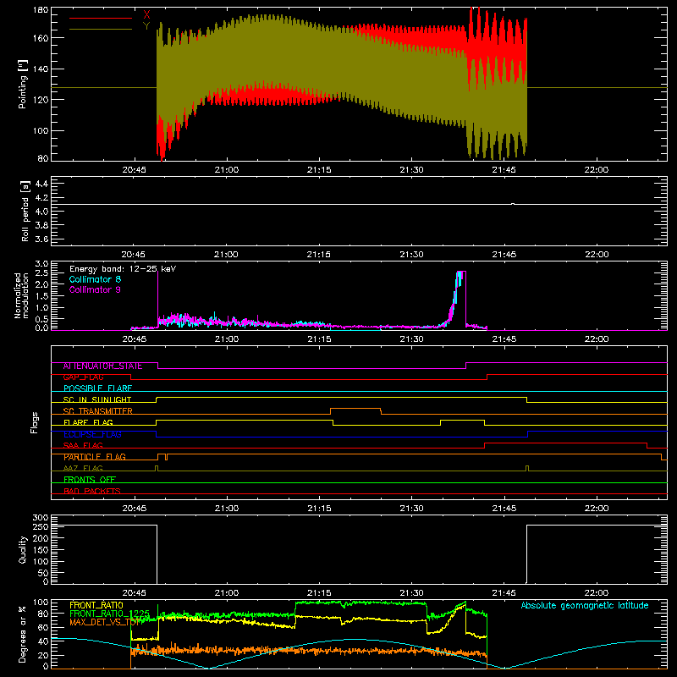Click the red X legend line
Screen dimensions: 677x677
point(101,18)
